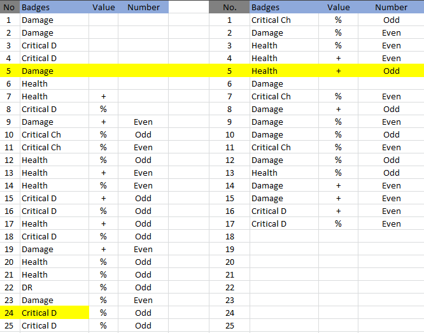The image size is (424, 333).
Task: Select 'Critical D' in left row 18
Action: 54,236
